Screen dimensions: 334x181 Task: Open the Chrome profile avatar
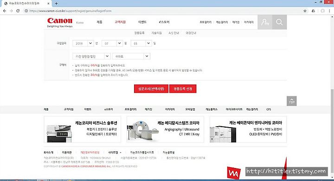point(323,11)
